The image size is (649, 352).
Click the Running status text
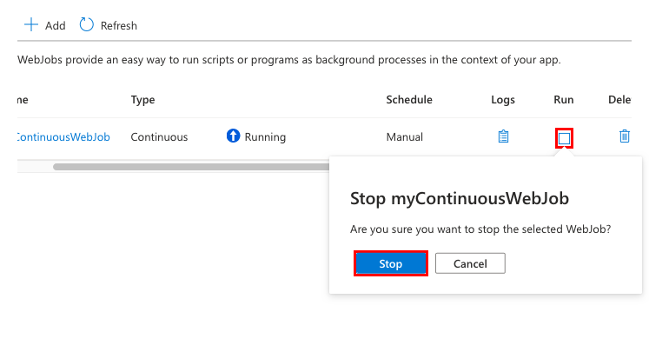pyautogui.click(x=265, y=137)
